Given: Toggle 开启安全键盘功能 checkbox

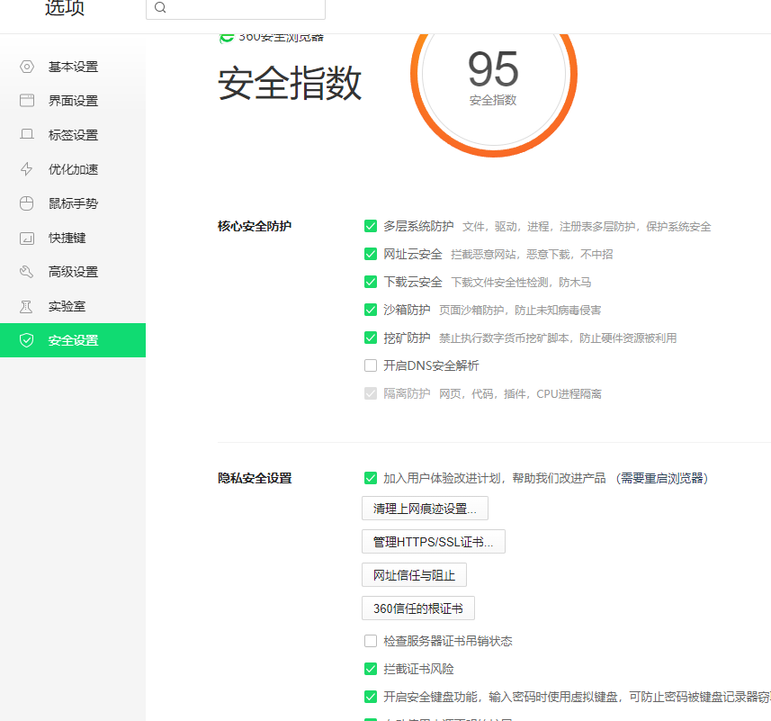Looking at the screenshot, I should pyautogui.click(x=371, y=697).
